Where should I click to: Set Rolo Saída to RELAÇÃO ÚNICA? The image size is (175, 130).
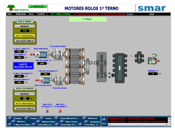tap(25, 41)
